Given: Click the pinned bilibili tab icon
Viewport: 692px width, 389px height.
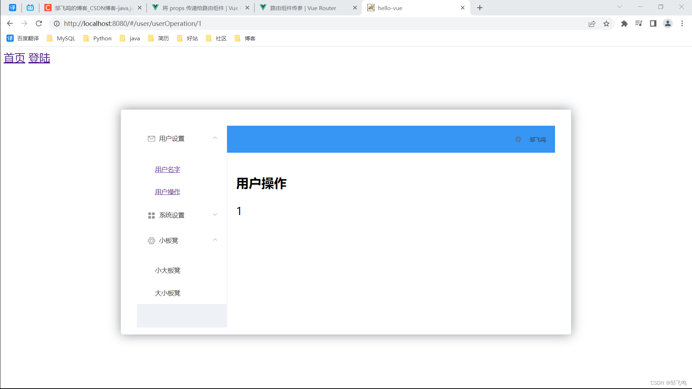Looking at the screenshot, I should tap(30, 8).
